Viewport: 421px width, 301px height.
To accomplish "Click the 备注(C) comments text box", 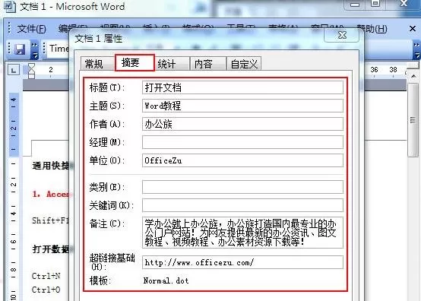I will [242, 233].
